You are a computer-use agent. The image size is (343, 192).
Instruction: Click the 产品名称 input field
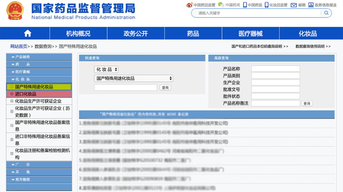click(x=275, y=68)
